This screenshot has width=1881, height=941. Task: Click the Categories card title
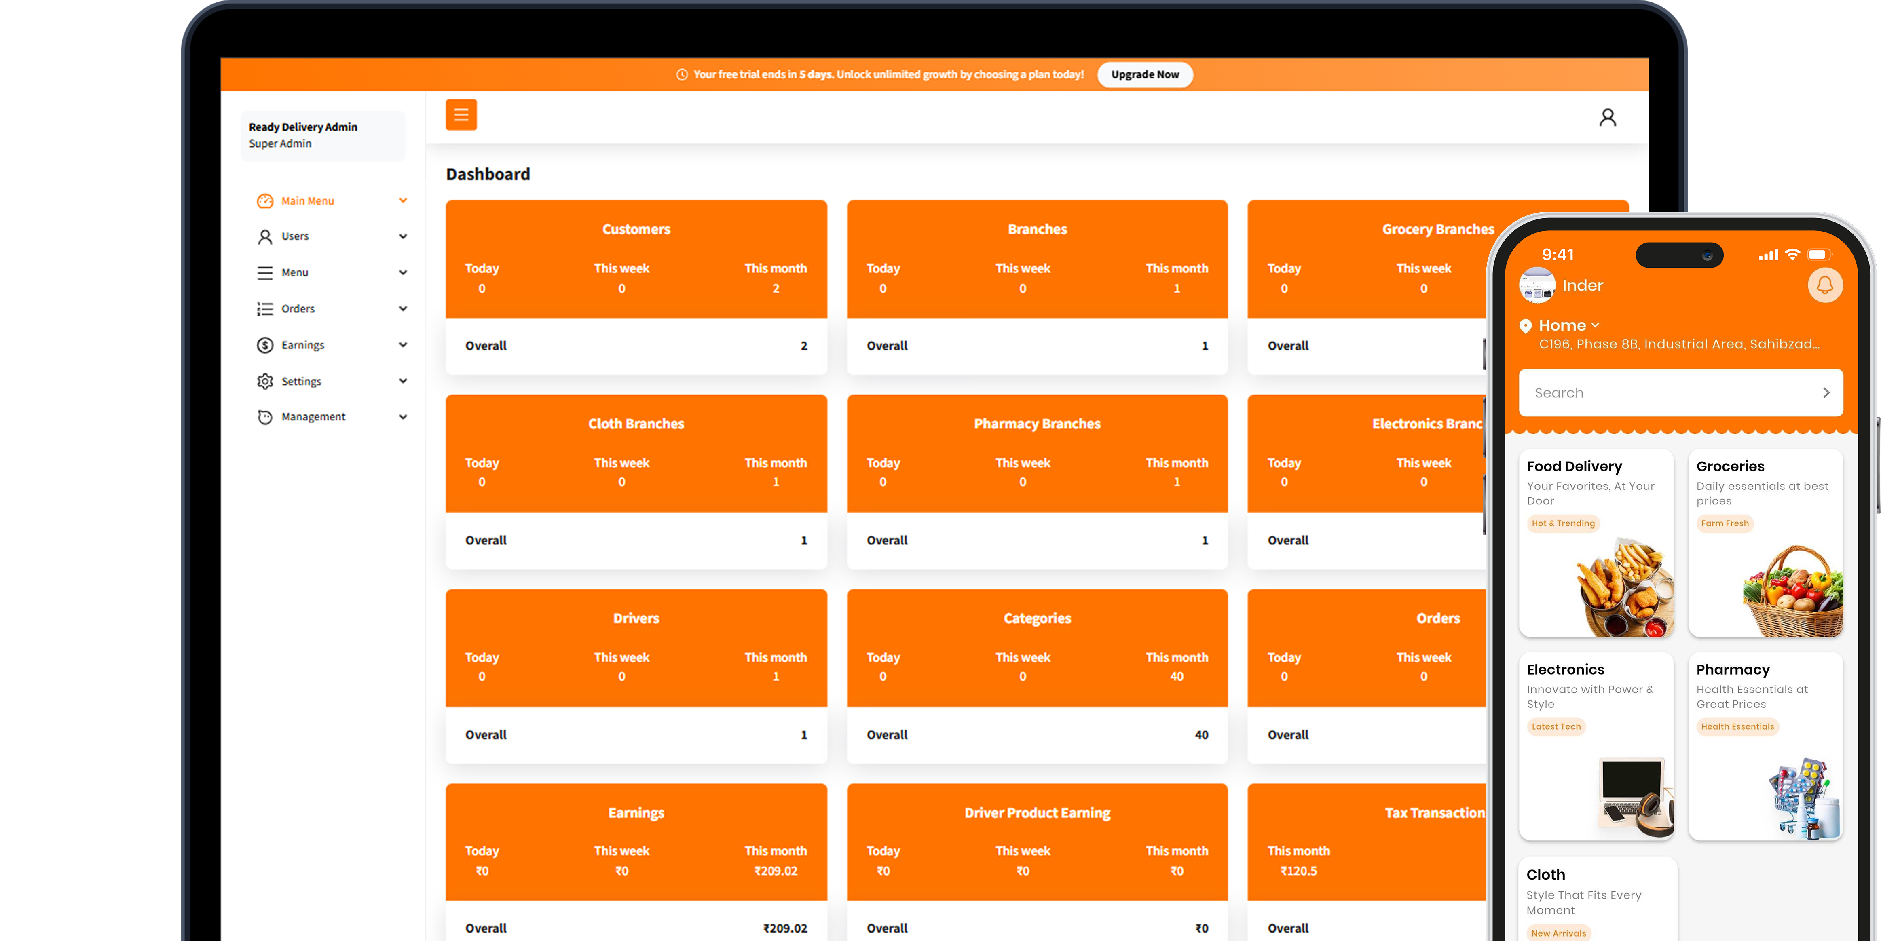pos(1037,619)
